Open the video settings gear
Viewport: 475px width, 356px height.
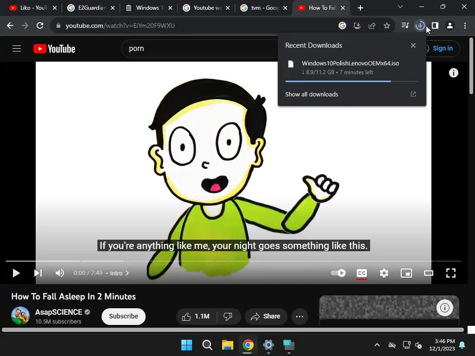384,273
